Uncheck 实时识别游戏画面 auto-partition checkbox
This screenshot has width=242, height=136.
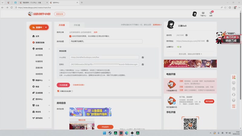[70, 36]
